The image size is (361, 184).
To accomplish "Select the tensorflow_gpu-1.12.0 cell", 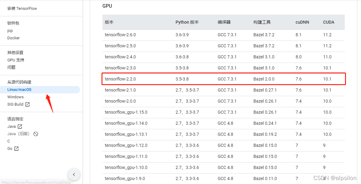I will pos(126,146).
